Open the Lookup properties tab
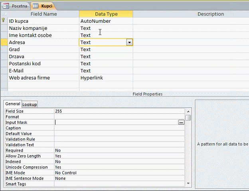The width and height of the screenshot is (249, 191). (x=30, y=104)
